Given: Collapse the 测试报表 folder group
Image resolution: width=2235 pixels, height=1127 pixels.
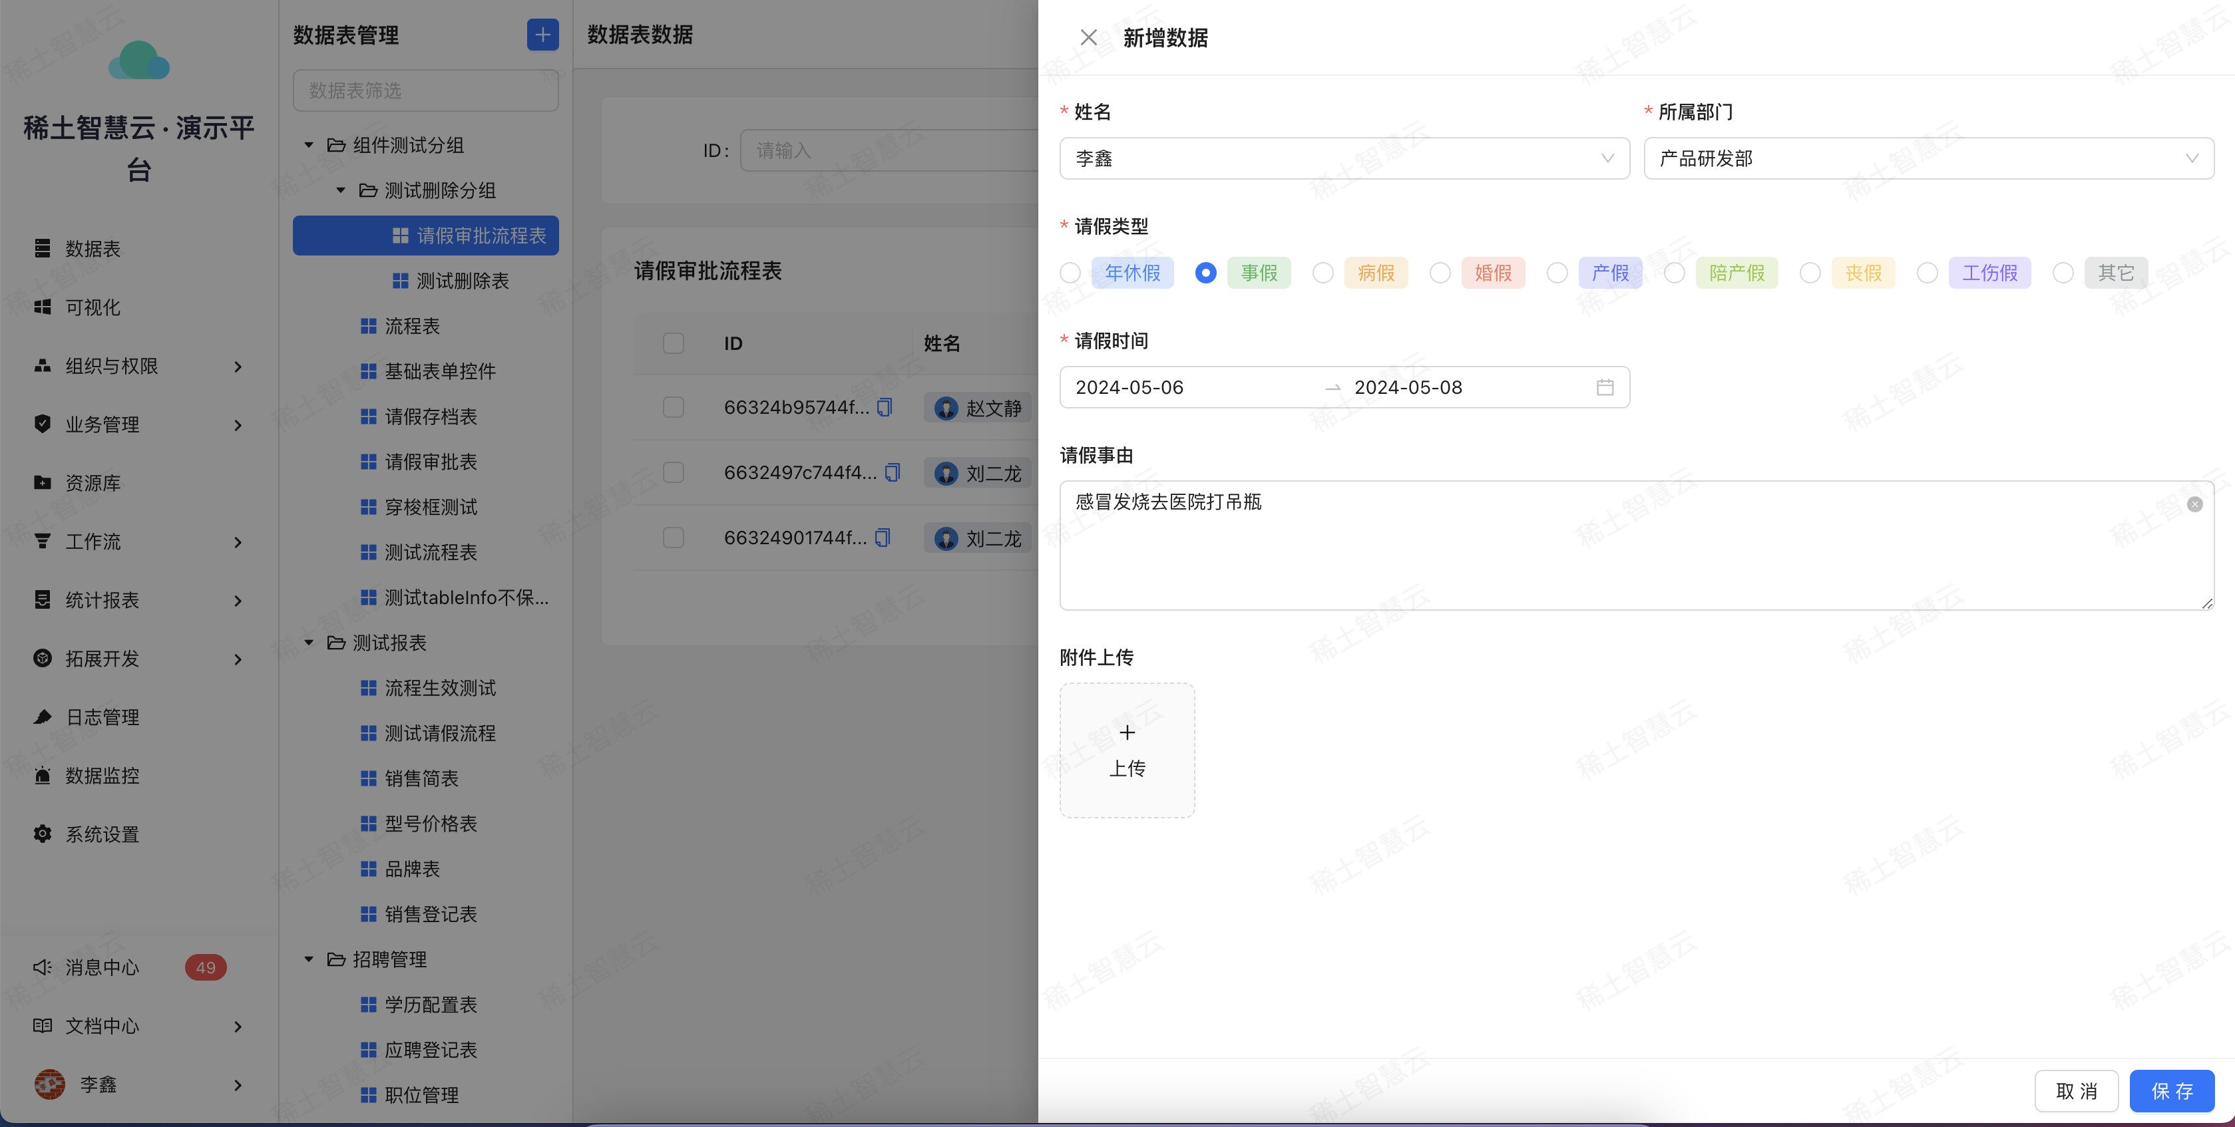Looking at the screenshot, I should pos(309,643).
